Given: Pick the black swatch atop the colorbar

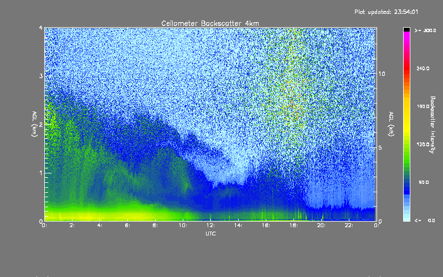Looking at the screenshot, I should [406, 29].
